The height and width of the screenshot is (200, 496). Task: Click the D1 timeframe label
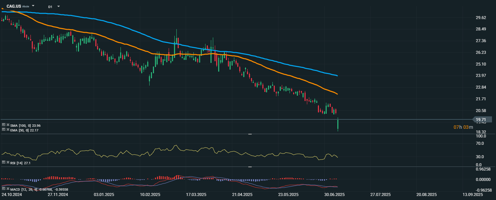(x=50, y=7)
